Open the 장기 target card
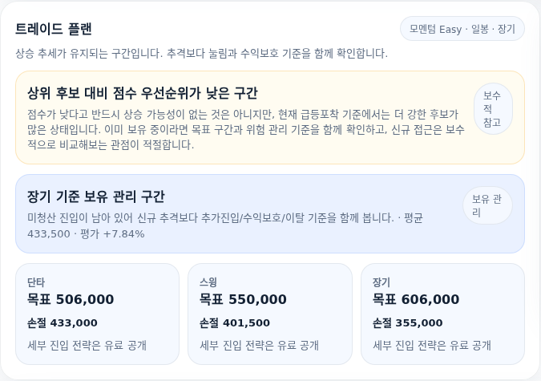Viewport: 541px width, 381px height. pos(442,314)
